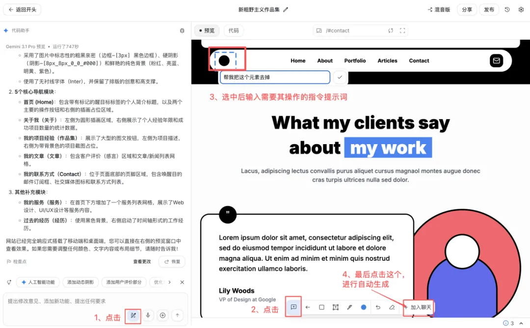Select the pen drawing tool
Image resolution: width=530 pixels, height=328 pixels.
[349, 307]
